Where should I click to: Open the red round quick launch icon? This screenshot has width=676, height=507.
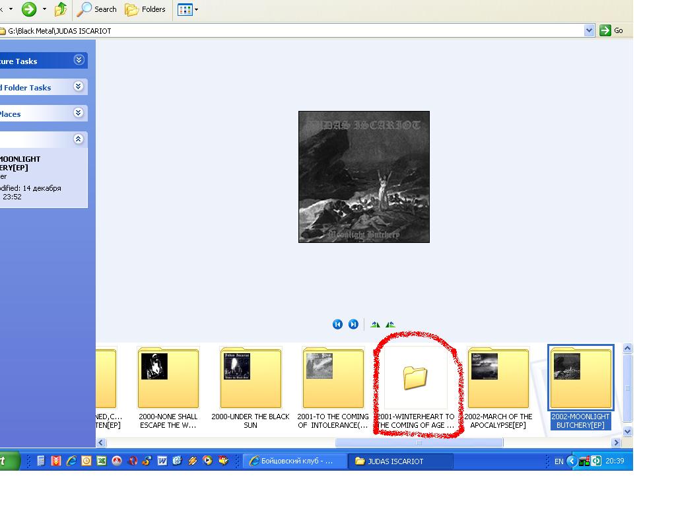[x=117, y=461]
